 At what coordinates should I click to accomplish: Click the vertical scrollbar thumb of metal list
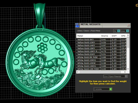[128, 42]
